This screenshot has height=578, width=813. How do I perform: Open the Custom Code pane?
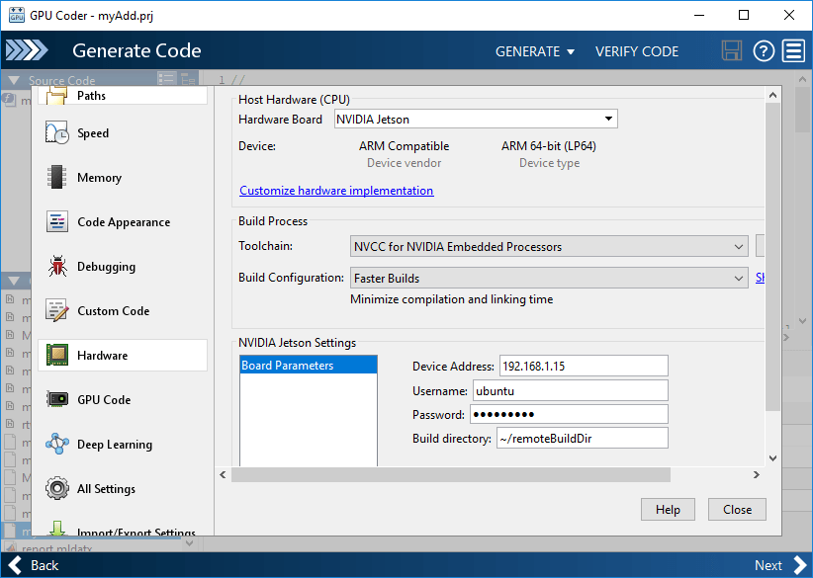(x=57, y=310)
